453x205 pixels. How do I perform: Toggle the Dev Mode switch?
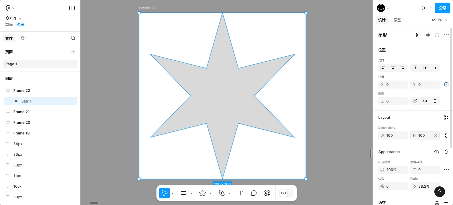[x=287, y=193]
